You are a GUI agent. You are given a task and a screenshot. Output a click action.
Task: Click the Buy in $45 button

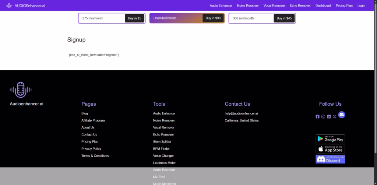284,18
